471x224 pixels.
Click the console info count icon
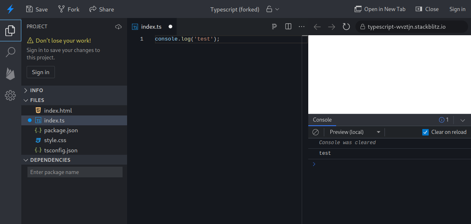441,120
